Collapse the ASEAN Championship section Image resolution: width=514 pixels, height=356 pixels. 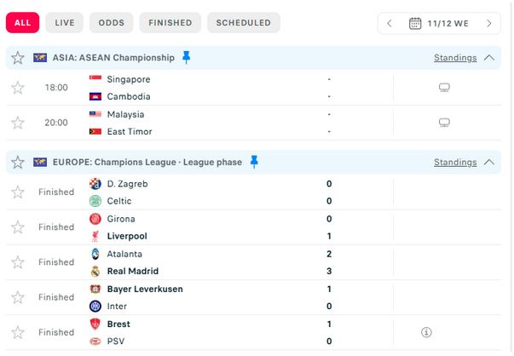[x=488, y=58]
